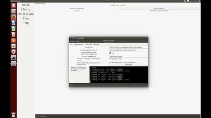211x118 pixels.
Task: Click the 'Version To Download' label
Action: [x=76, y=9]
